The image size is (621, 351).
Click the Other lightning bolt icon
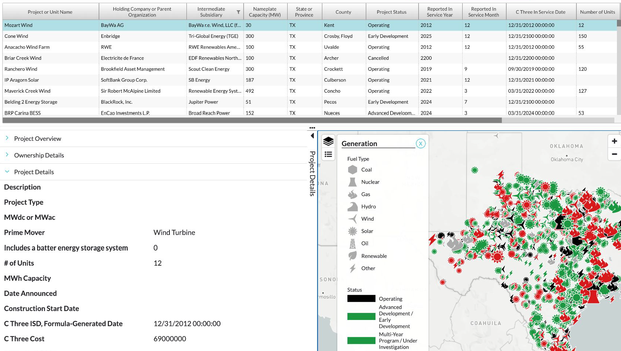coord(353,268)
